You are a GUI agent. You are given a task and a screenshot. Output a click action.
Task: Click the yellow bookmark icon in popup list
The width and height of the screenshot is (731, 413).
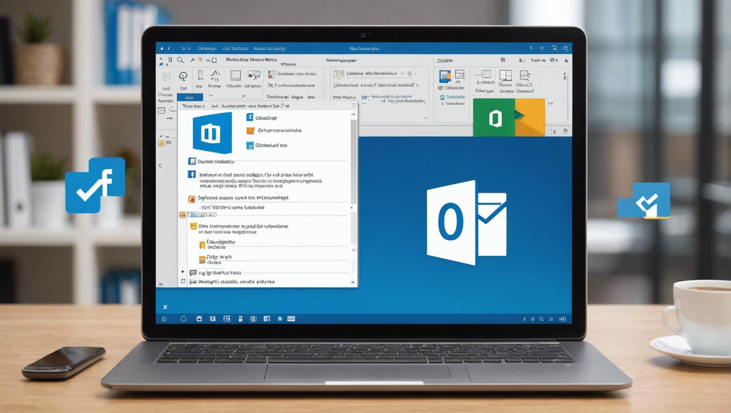202,245
